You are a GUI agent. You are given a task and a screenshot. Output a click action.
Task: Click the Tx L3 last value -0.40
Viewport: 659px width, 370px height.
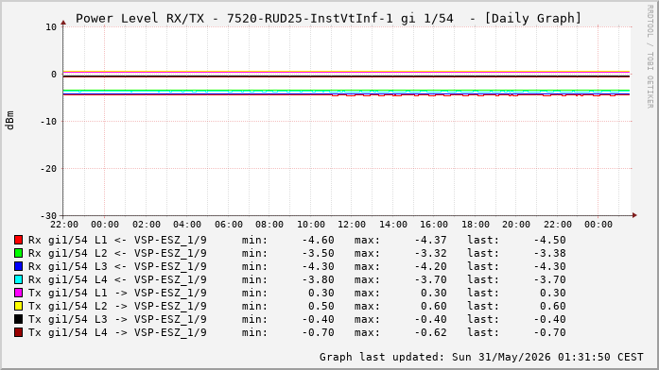(549, 319)
